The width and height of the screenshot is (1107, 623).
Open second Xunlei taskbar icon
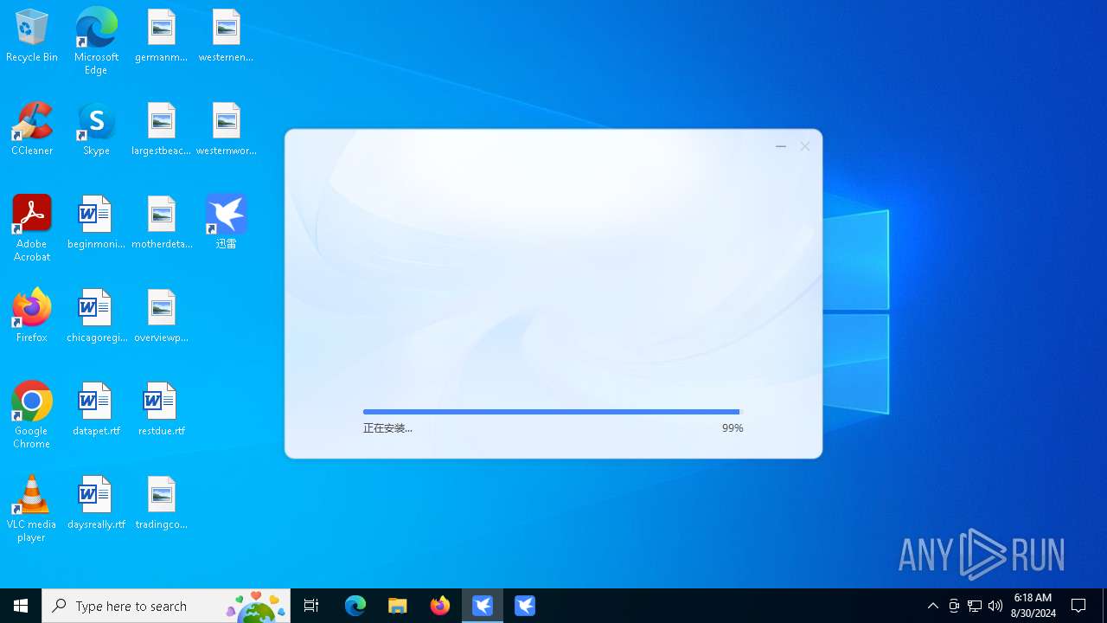525,606
